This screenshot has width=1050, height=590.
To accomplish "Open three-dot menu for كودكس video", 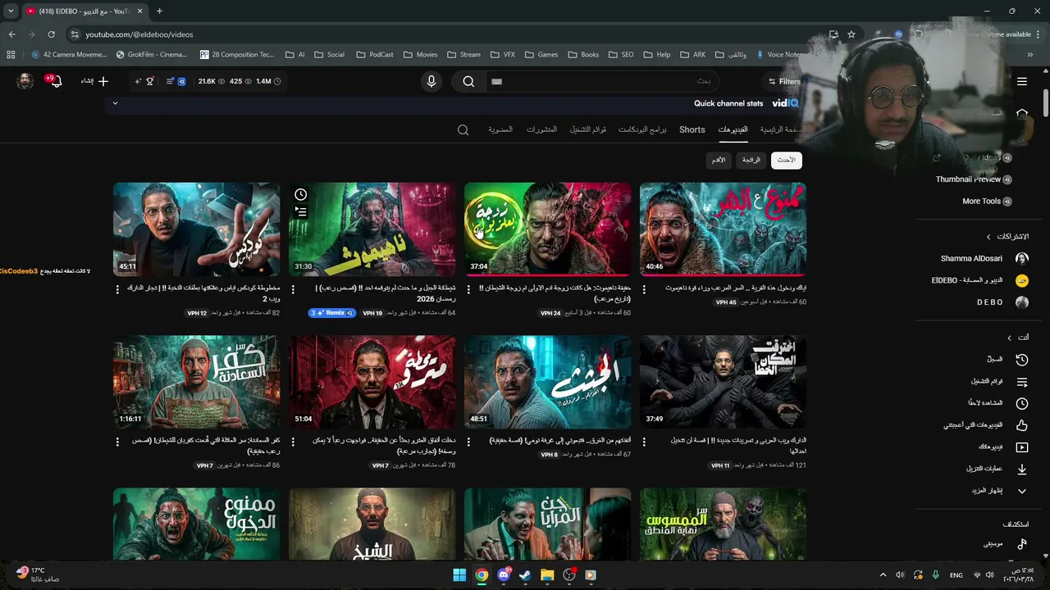I will point(117,289).
